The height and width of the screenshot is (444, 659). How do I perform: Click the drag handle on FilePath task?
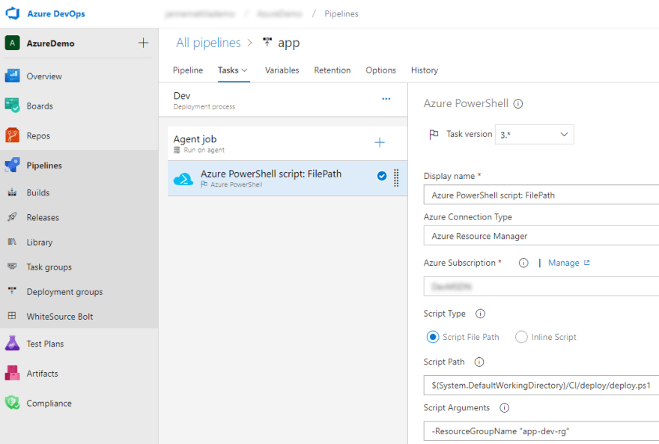click(x=396, y=177)
